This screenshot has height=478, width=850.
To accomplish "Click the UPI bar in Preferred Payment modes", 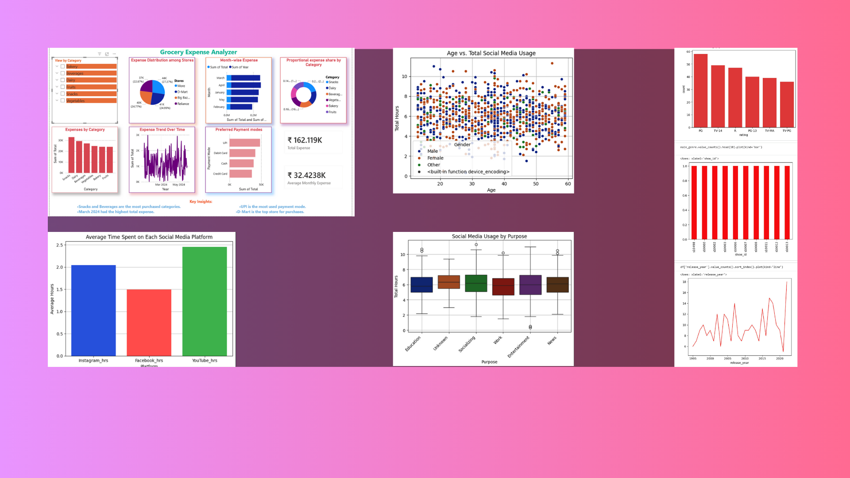I will point(244,143).
